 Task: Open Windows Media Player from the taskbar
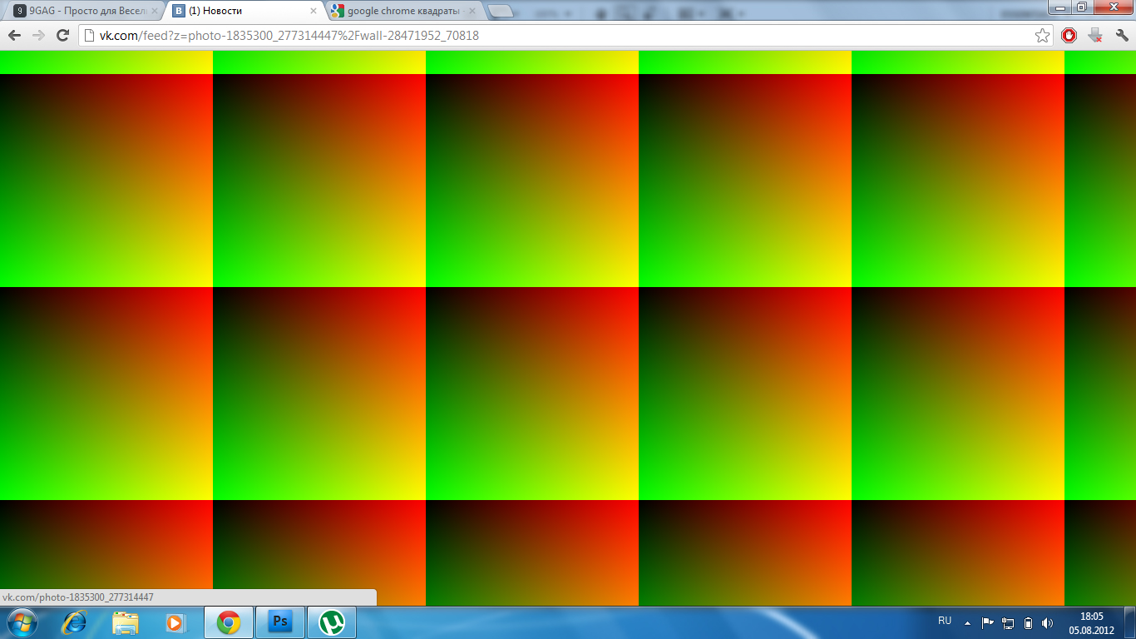[175, 622]
